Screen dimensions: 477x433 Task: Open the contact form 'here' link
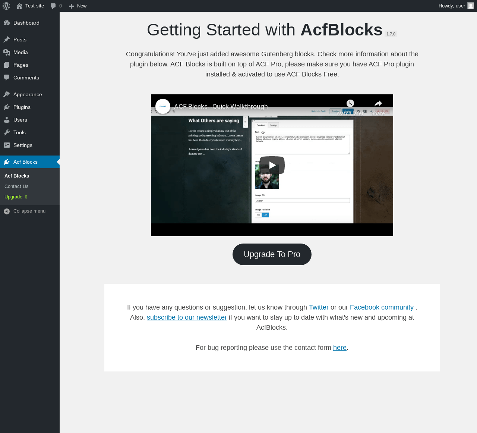[x=340, y=348]
